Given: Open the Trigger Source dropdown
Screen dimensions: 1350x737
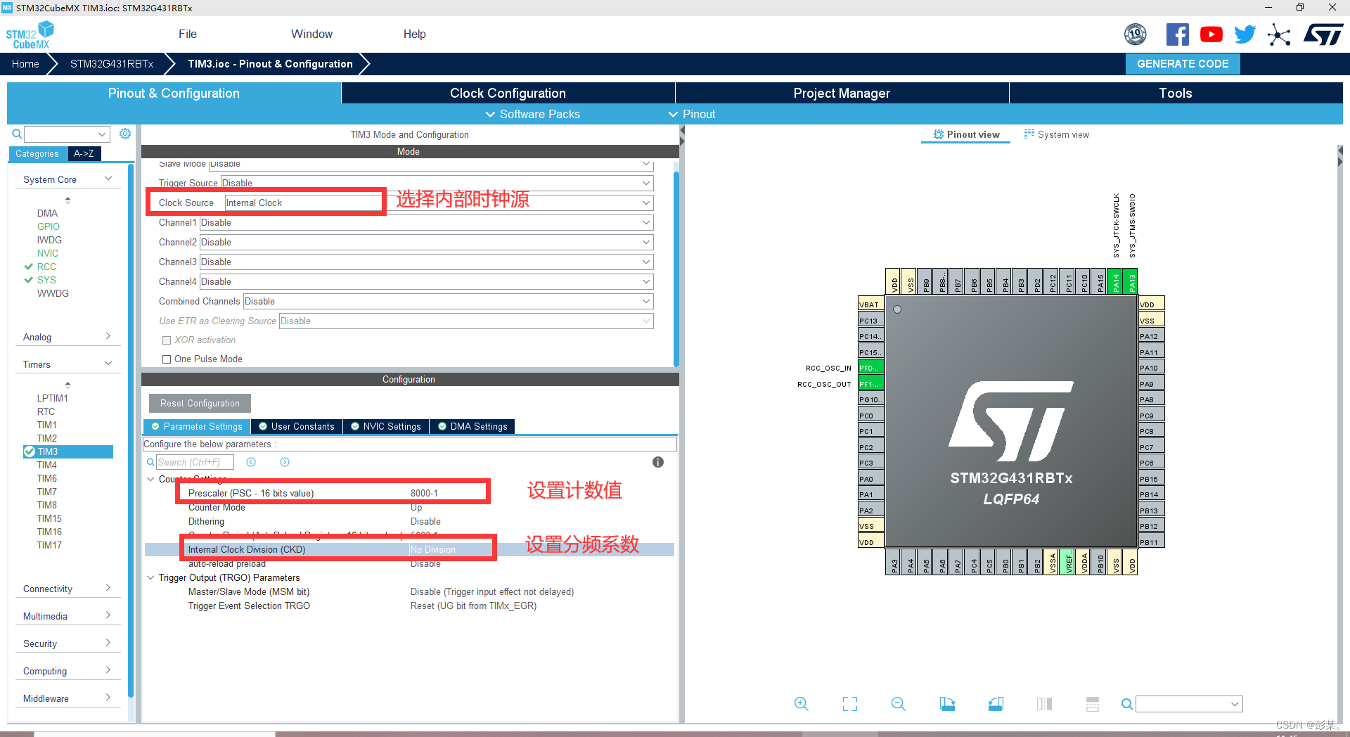Looking at the screenshot, I should 437,183.
